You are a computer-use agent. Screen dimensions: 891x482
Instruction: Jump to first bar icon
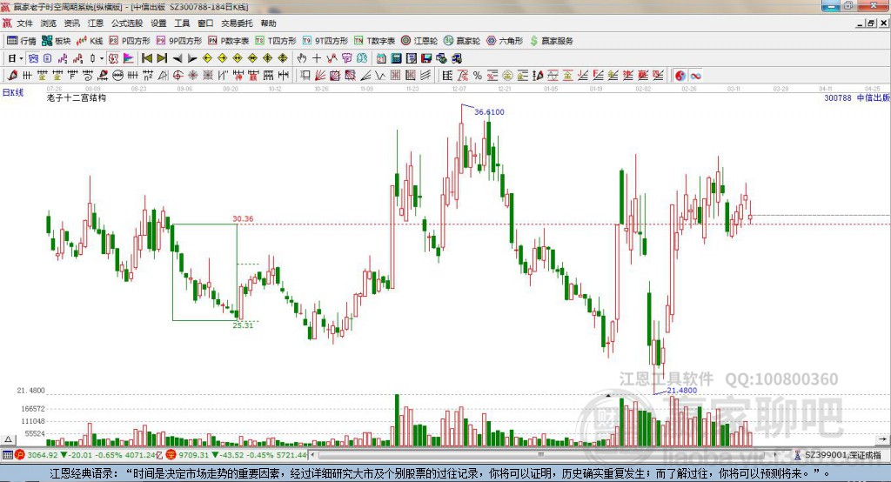click(147, 58)
